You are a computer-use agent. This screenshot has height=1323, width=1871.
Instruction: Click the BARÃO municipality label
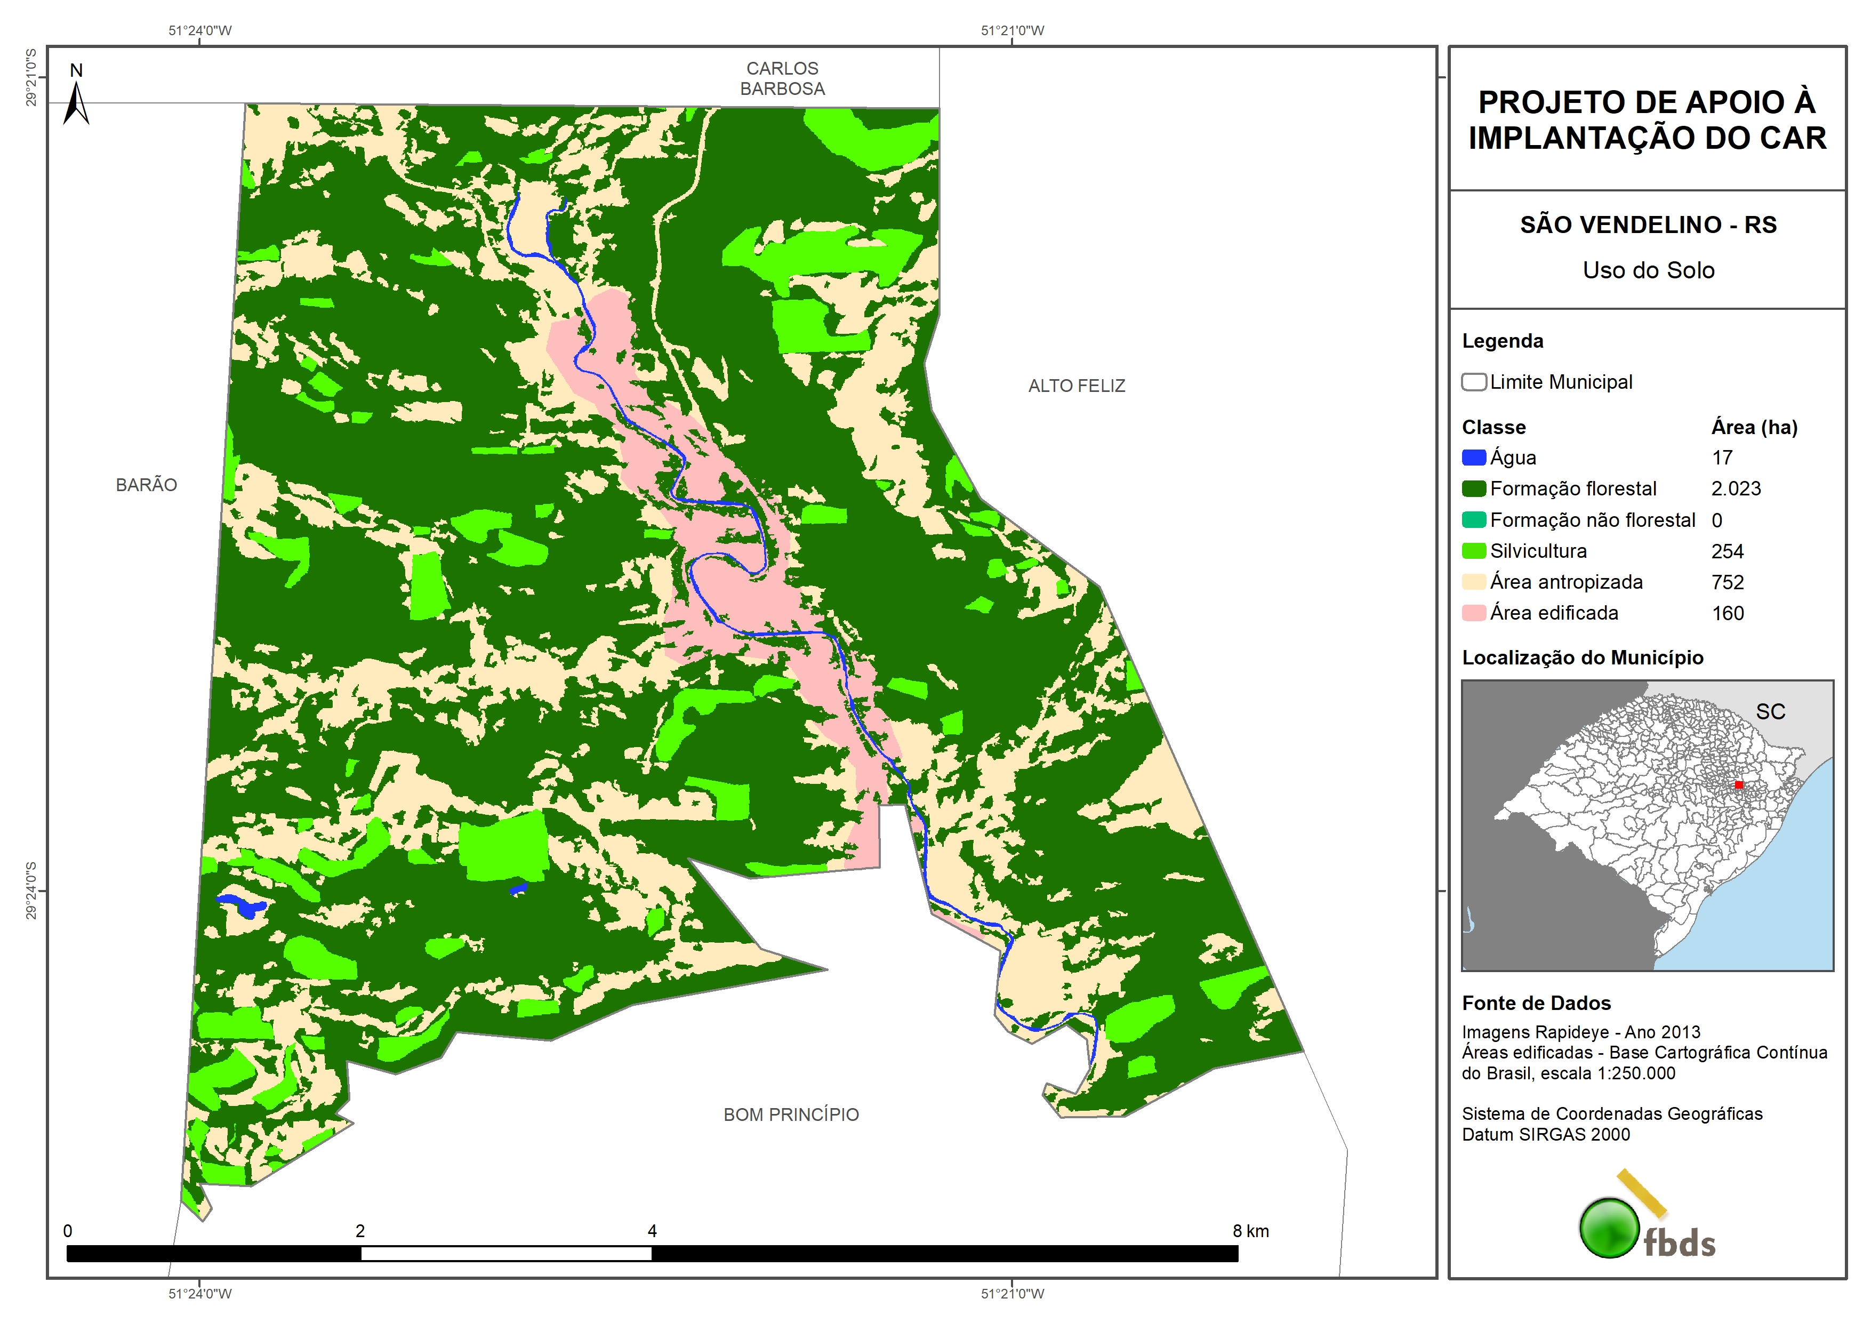point(146,484)
